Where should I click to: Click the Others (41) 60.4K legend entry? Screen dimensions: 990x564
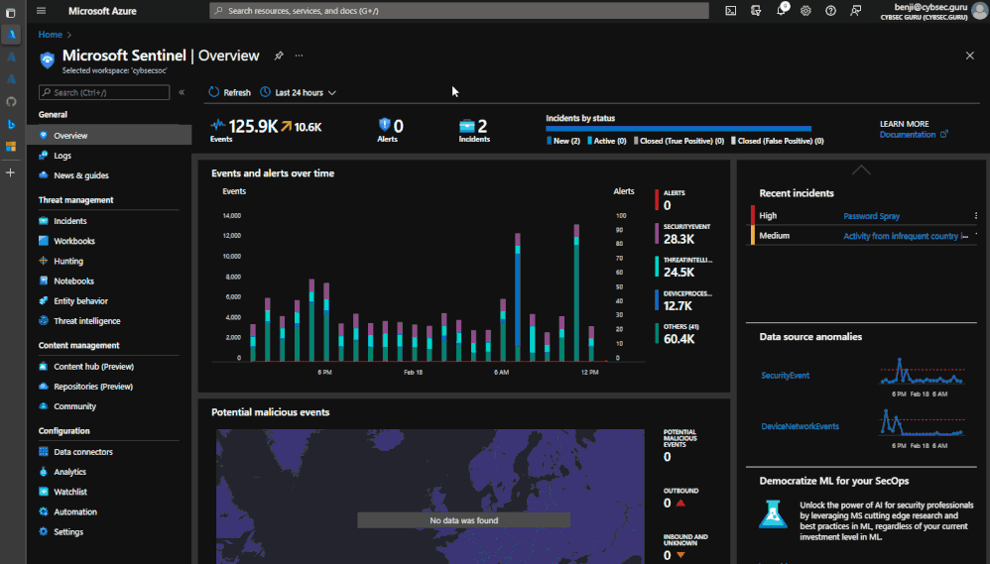coord(677,334)
